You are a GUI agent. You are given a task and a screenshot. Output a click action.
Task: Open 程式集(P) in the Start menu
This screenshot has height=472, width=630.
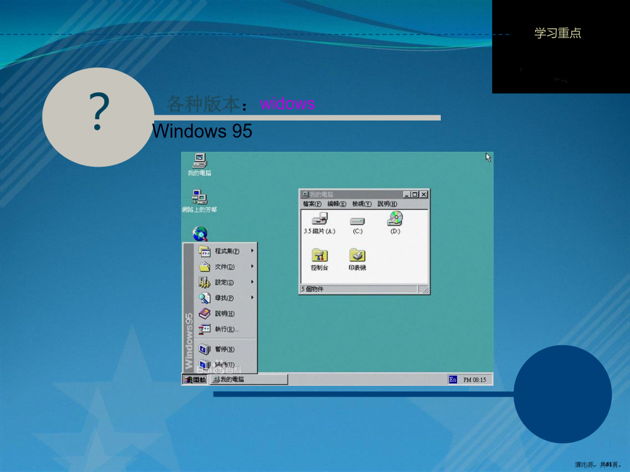coord(225,251)
